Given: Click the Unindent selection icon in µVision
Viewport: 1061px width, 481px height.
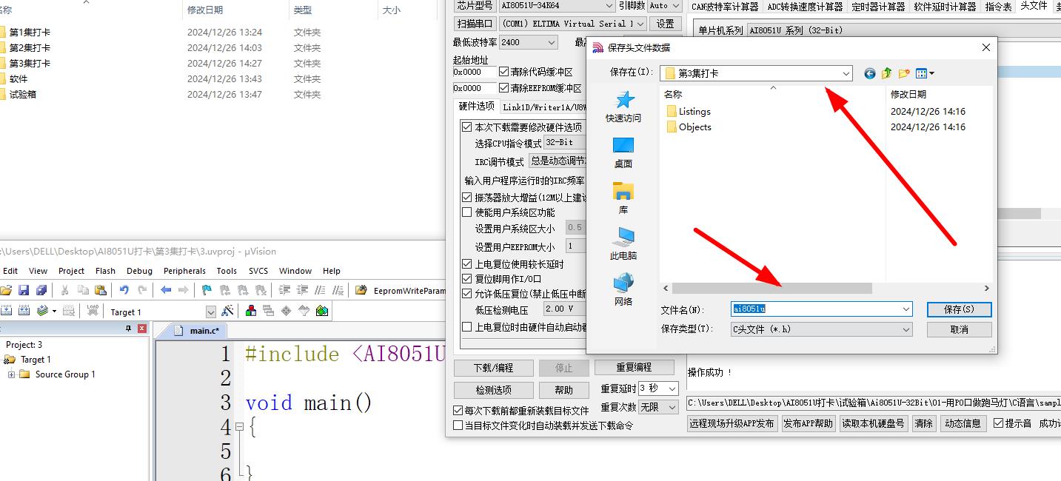Looking at the screenshot, I should click(x=302, y=290).
